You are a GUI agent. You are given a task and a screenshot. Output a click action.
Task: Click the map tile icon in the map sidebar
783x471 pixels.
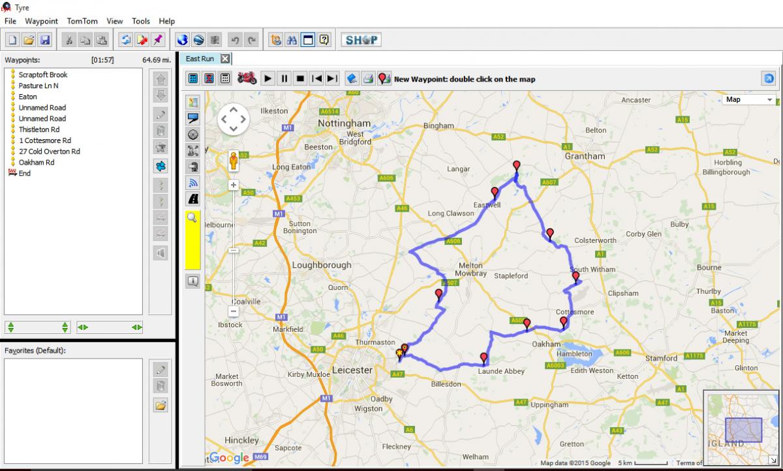pos(193,103)
